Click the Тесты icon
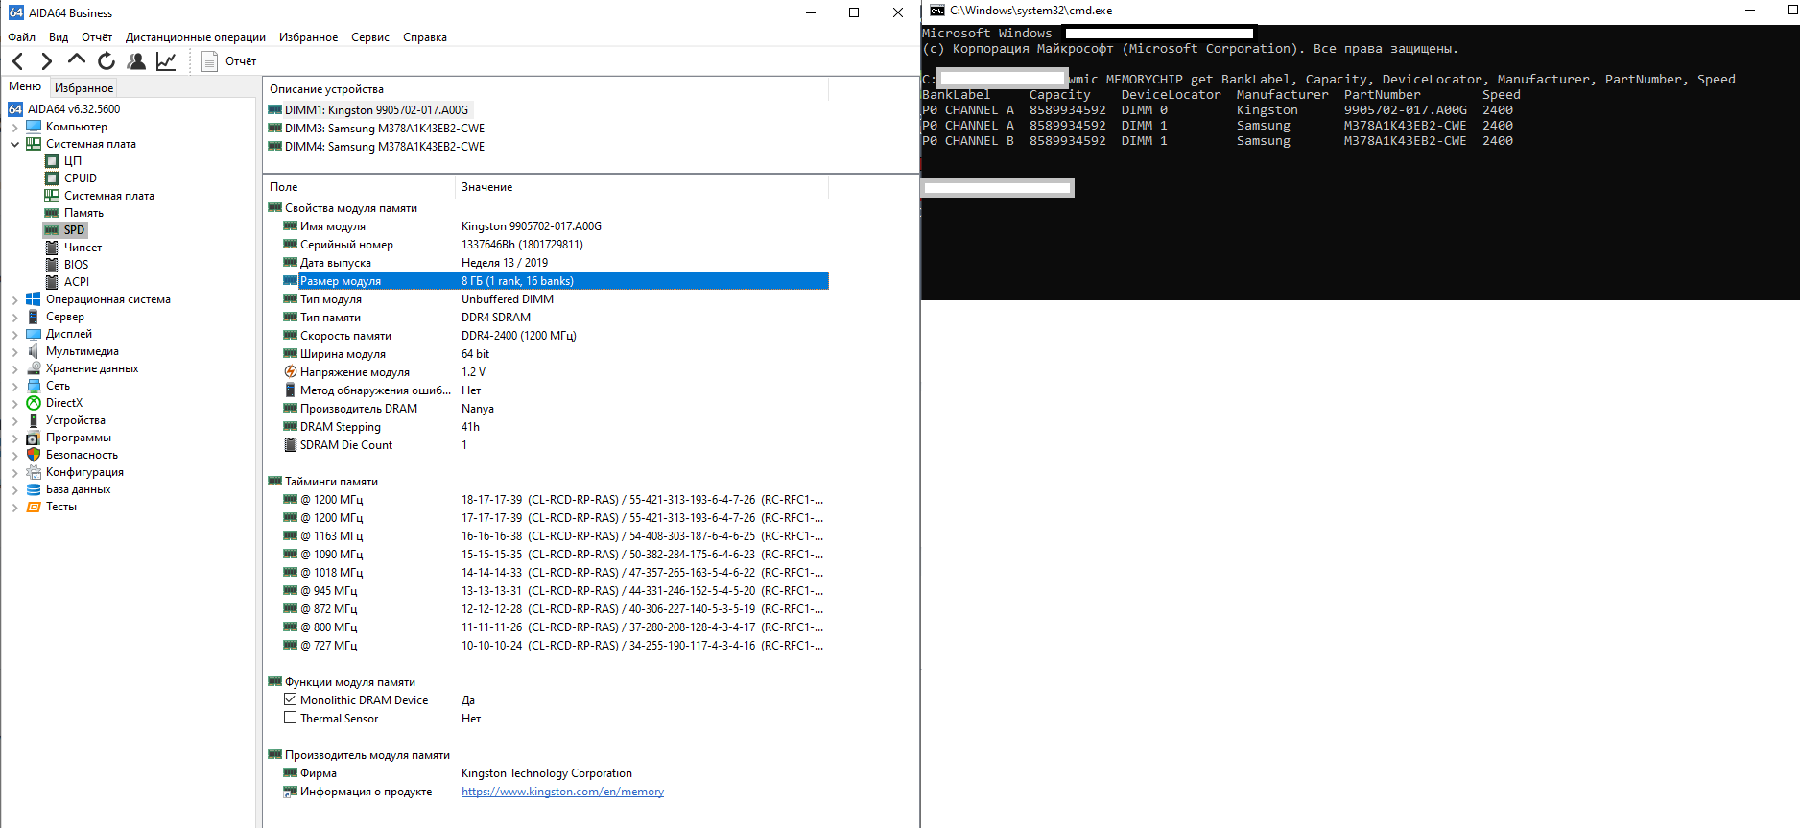1800x828 pixels. pyautogui.click(x=34, y=507)
